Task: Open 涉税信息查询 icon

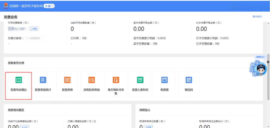Action: tap(91, 80)
